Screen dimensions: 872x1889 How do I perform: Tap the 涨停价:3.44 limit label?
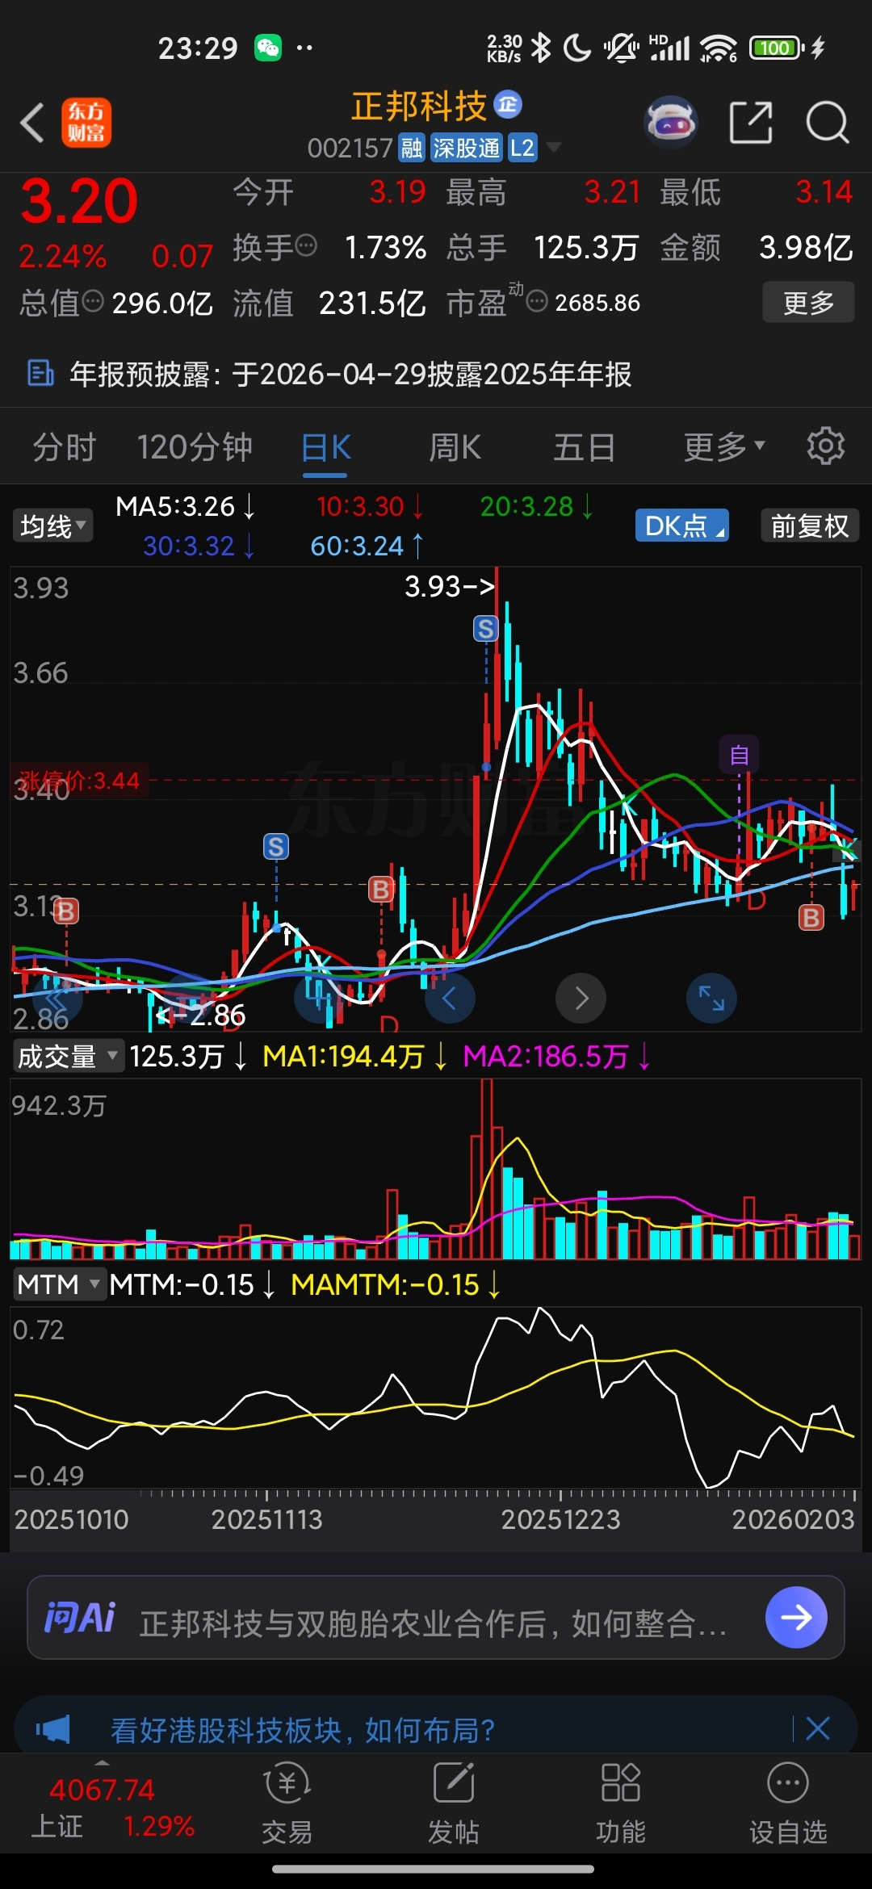[x=79, y=780]
